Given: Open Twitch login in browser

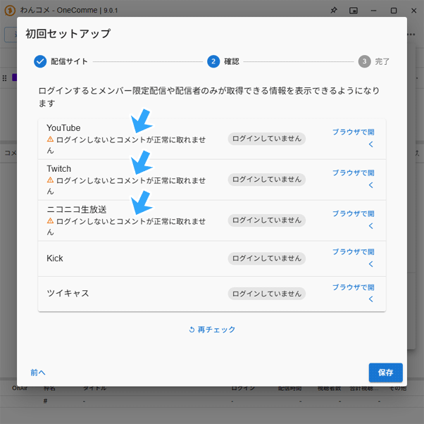Looking at the screenshot, I should pos(353,179).
